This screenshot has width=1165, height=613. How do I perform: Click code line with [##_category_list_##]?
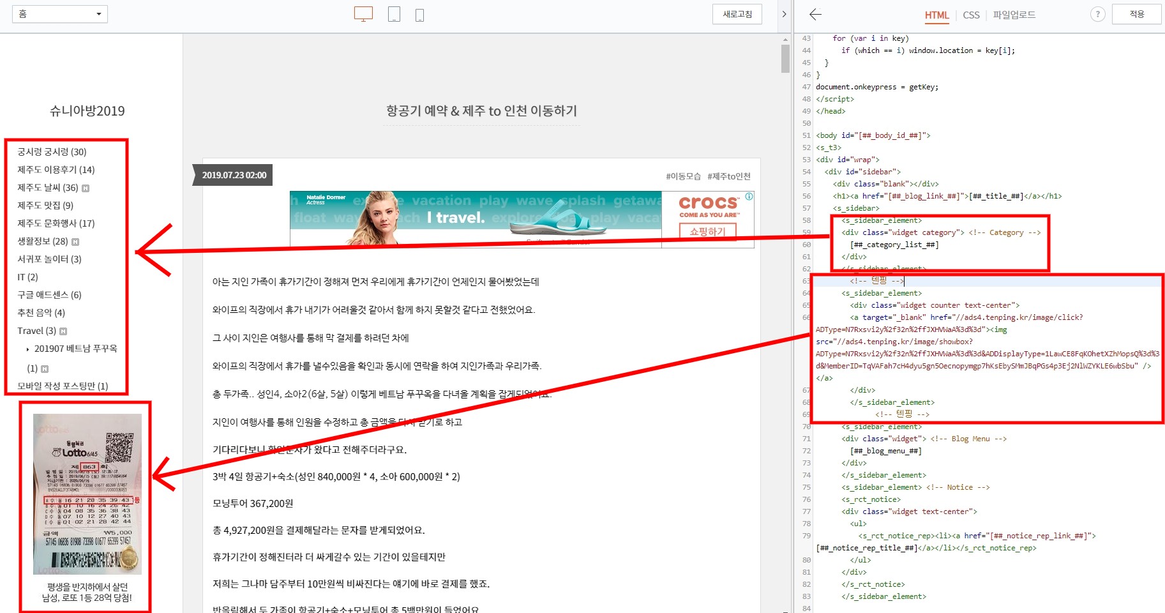894,245
